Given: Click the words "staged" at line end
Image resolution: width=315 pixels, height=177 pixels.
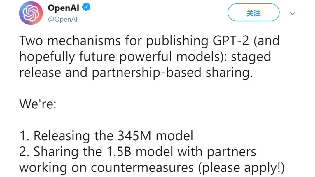Looking at the screenshot, I should click(251, 57).
